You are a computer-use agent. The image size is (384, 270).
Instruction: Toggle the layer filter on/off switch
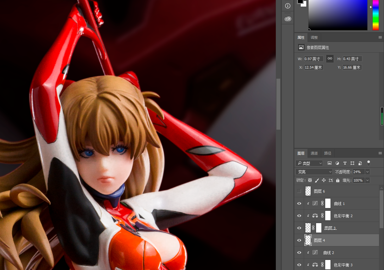[369, 163]
